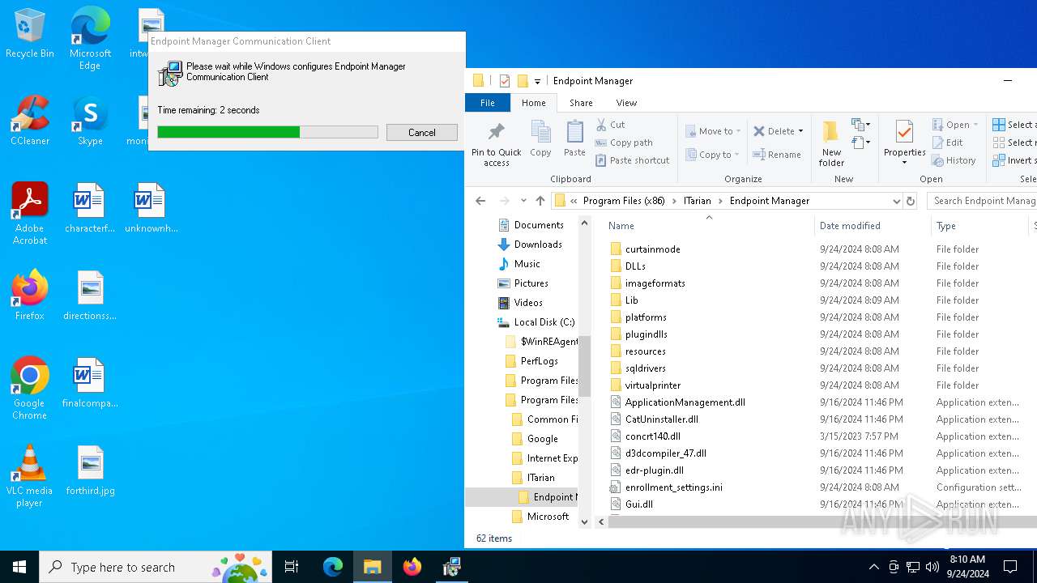
Task: Select the sqldrivers folder
Action: click(645, 368)
